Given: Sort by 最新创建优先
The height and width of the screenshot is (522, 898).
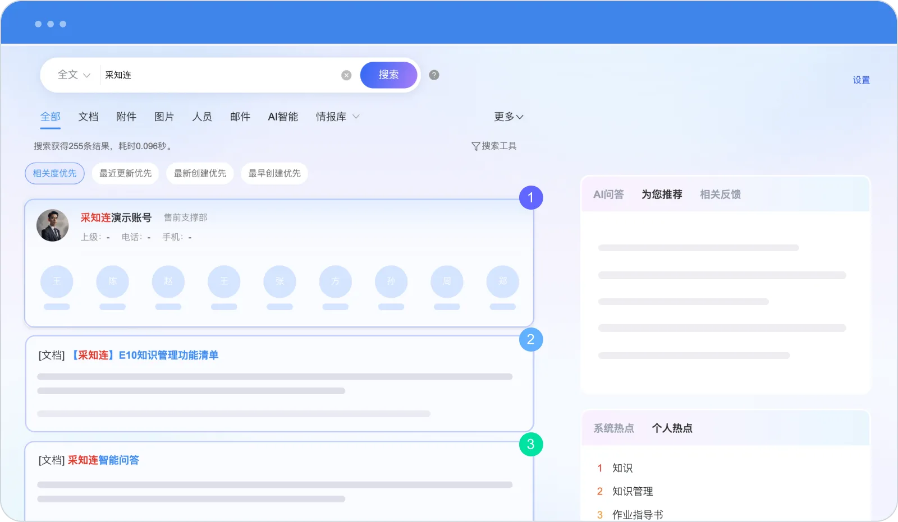Looking at the screenshot, I should click(x=200, y=174).
